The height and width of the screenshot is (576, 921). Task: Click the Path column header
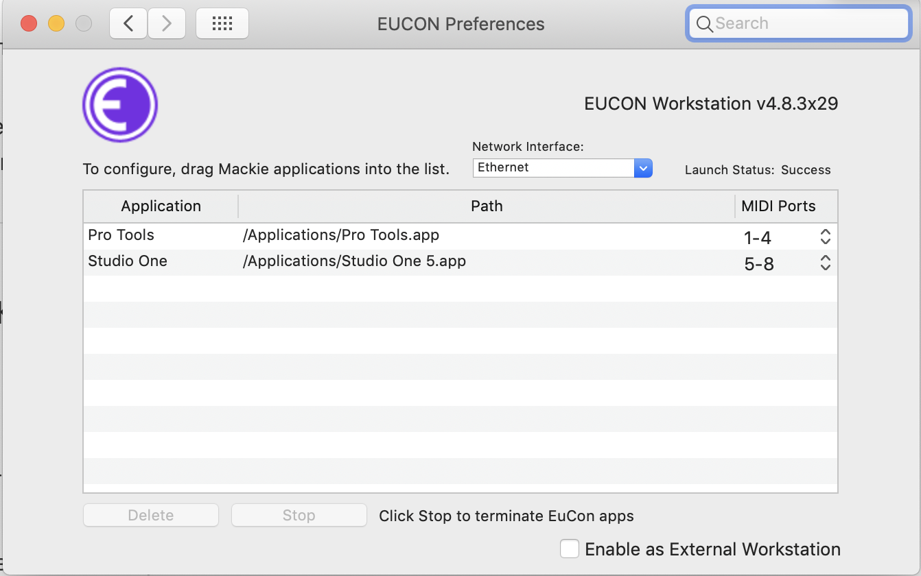click(x=487, y=206)
